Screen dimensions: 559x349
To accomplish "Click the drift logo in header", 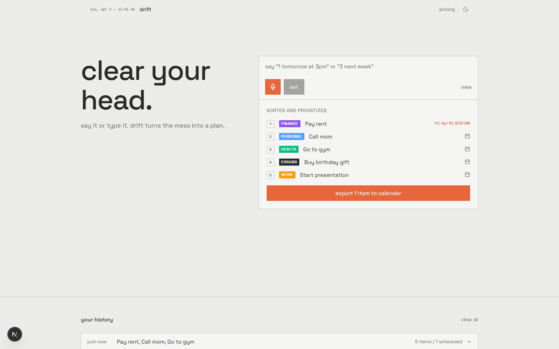I will point(145,9).
